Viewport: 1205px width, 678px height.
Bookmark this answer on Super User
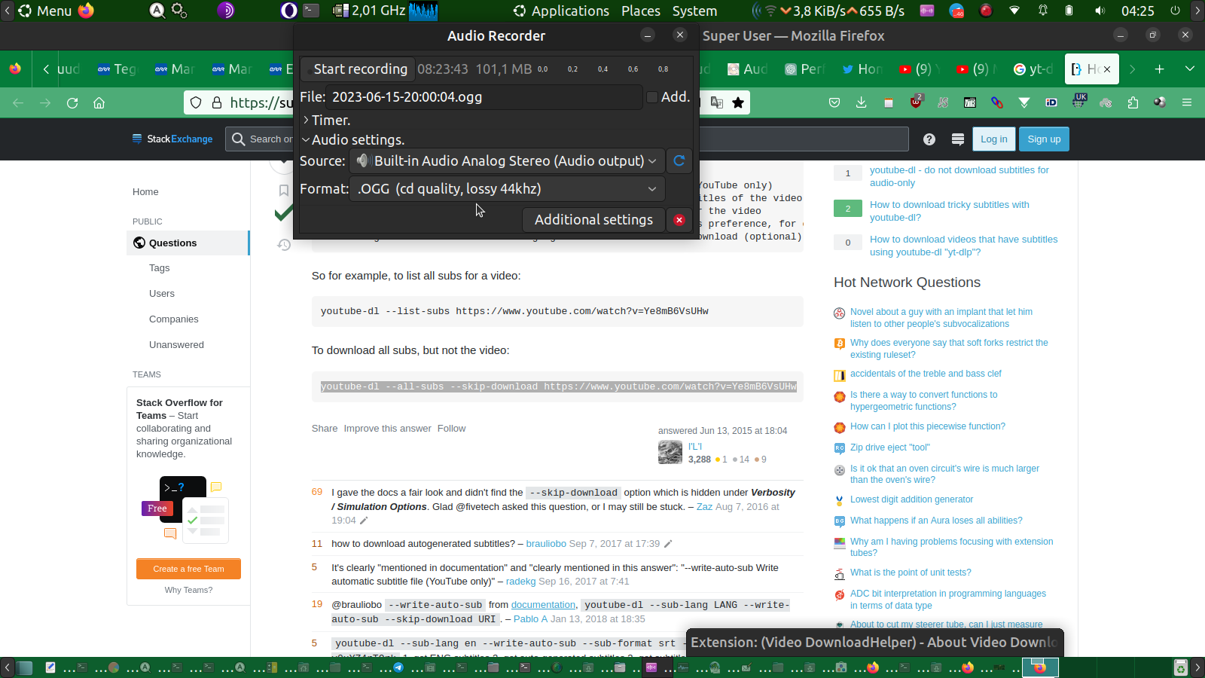(x=284, y=191)
